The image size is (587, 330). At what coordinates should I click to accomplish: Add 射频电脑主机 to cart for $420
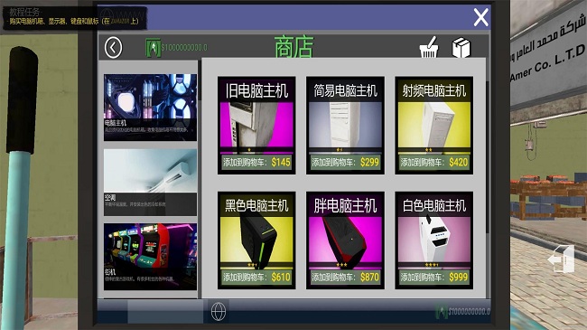click(433, 162)
